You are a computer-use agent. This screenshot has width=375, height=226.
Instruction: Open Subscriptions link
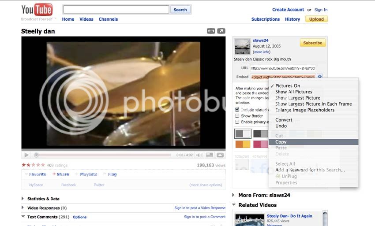click(266, 19)
